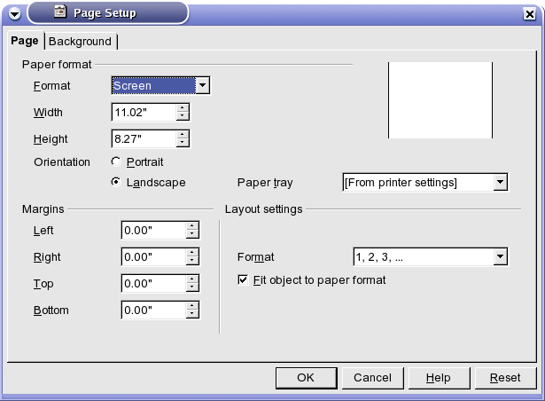Click the page preview thumbnail

click(440, 100)
